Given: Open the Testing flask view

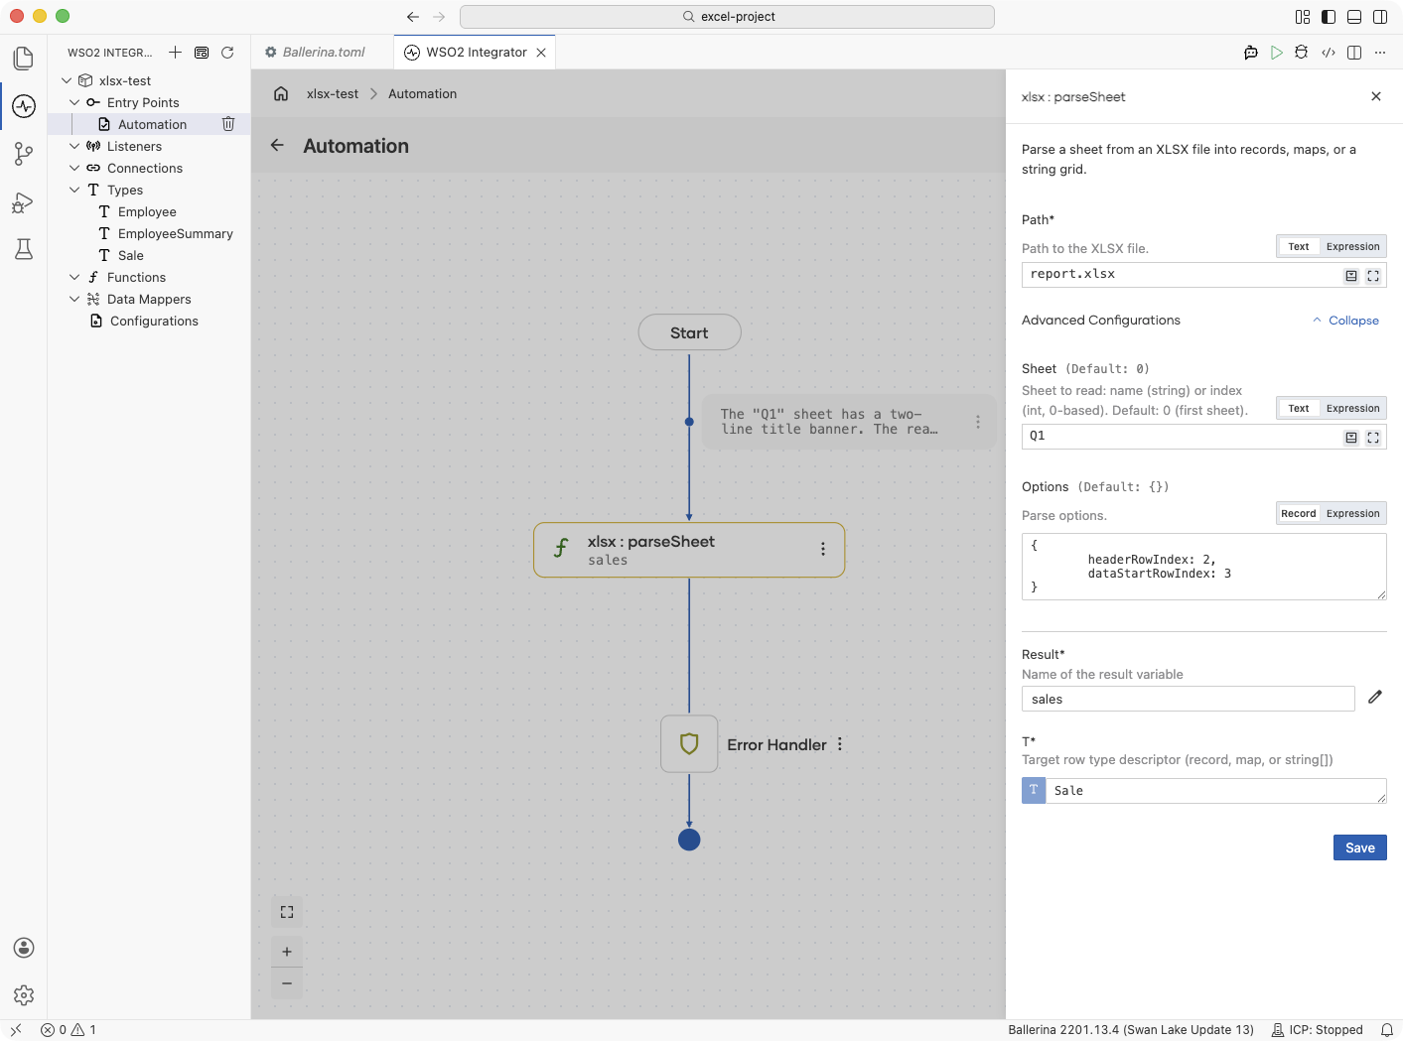Looking at the screenshot, I should click(24, 249).
